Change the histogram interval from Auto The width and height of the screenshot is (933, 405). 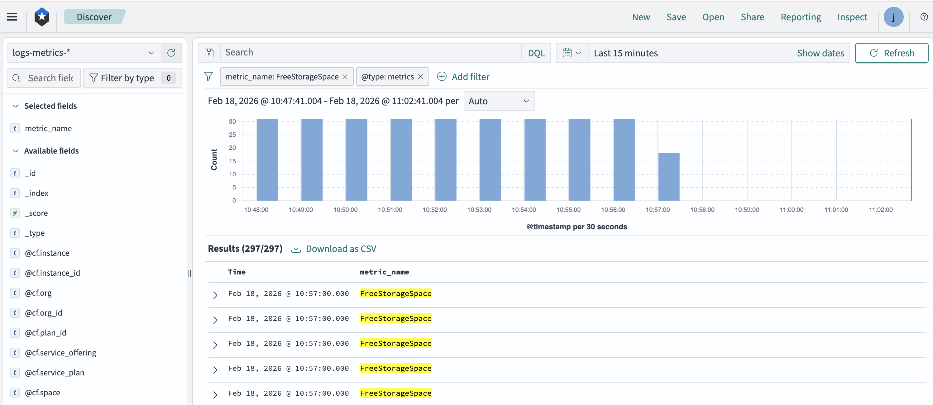(x=499, y=101)
